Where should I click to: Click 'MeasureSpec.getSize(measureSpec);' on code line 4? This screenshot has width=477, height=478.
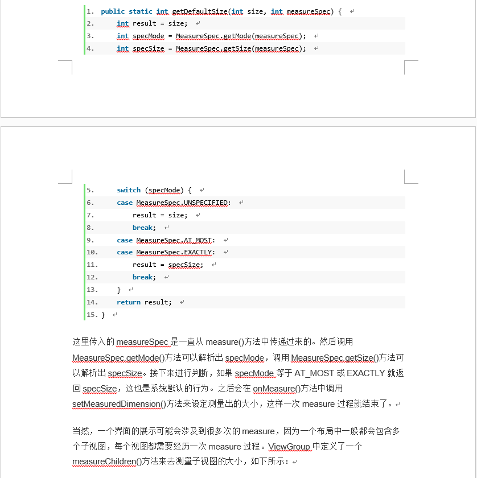click(x=241, y=48)
